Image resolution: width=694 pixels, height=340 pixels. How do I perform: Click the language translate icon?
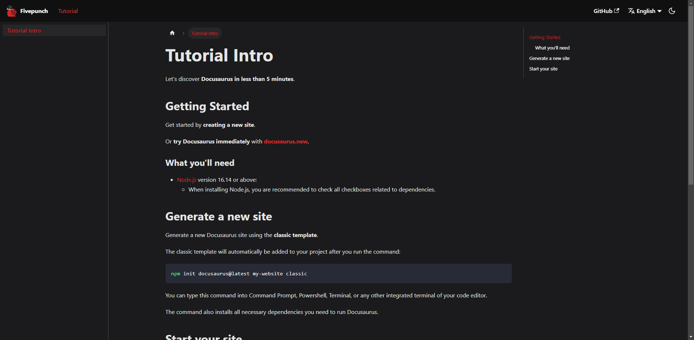click(x=631, y=11)
